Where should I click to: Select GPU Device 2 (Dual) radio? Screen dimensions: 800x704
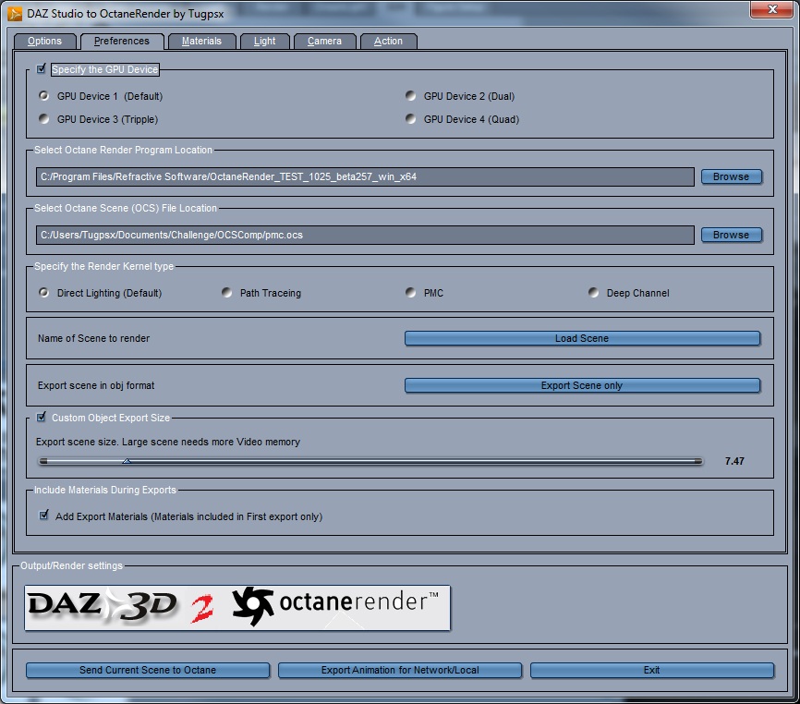pyautogui.click(x=411, y=95)
